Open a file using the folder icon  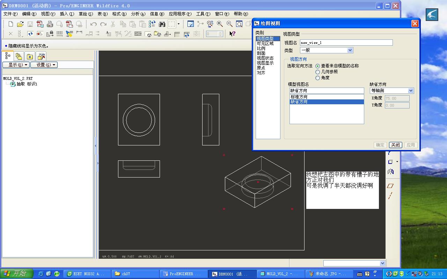pos(20,24)
